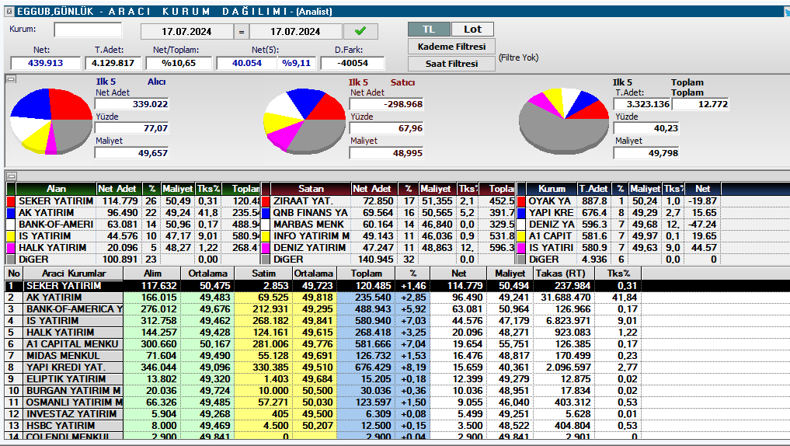Sort by the Satim column header
Screen dimensions: 790x446
tap(263, 274)
